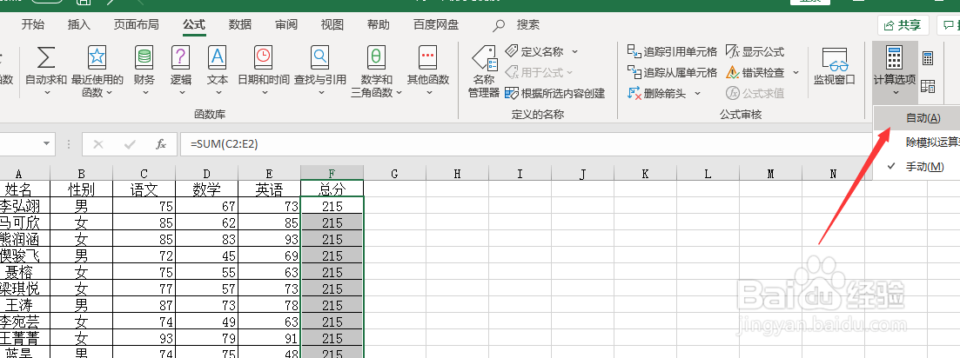
Task: Click the formula bar cancel X
Action: click(98, 144)
